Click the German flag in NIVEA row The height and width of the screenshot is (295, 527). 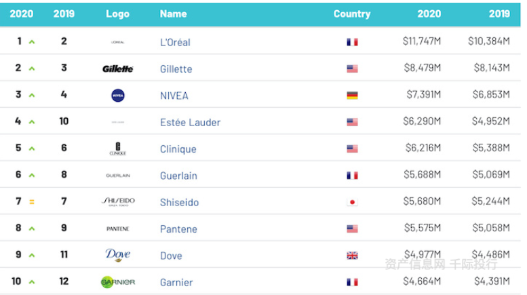[352, 96]
